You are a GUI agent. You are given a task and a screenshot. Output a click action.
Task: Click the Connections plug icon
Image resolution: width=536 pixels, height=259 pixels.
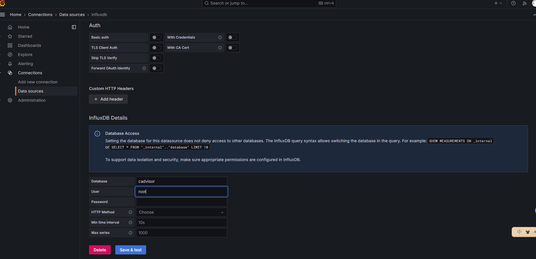[x=10, y=73]
